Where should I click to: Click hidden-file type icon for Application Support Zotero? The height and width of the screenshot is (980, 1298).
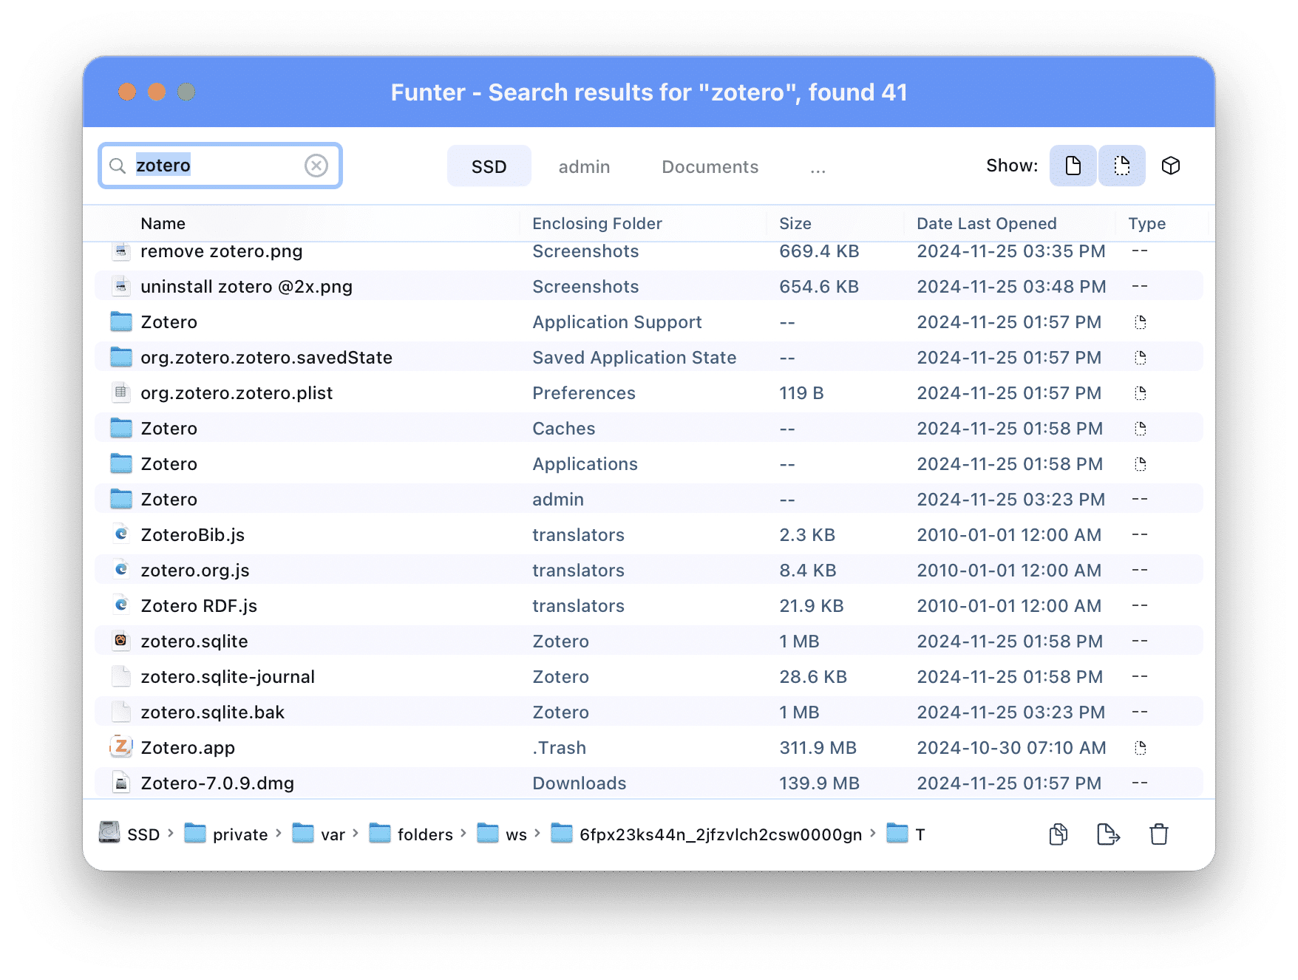(x=1141, y=322)
